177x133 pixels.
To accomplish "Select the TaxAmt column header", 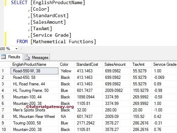I will pyautogui.click(x=141, y=64).
